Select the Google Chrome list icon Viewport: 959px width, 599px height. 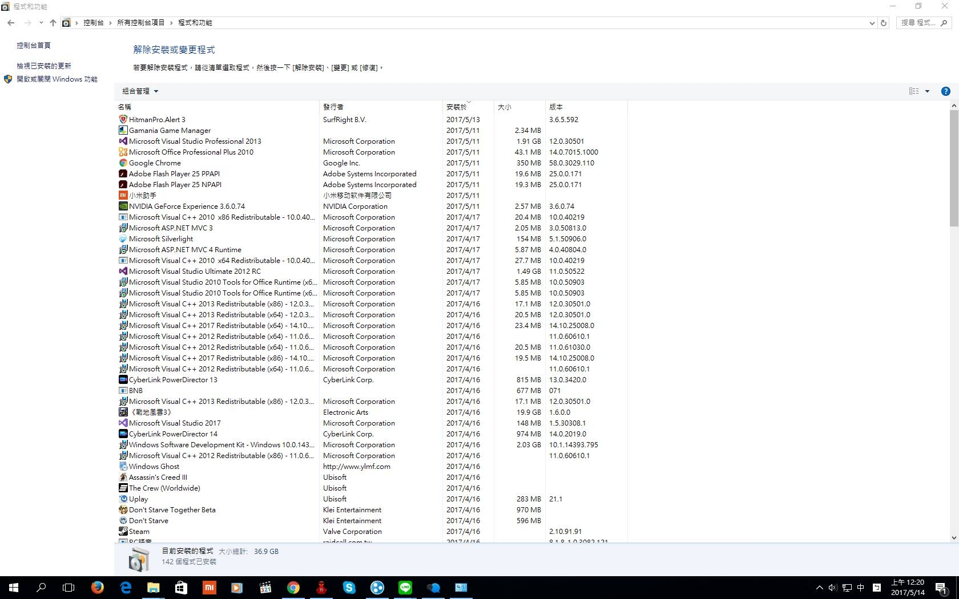coord(123,163)
